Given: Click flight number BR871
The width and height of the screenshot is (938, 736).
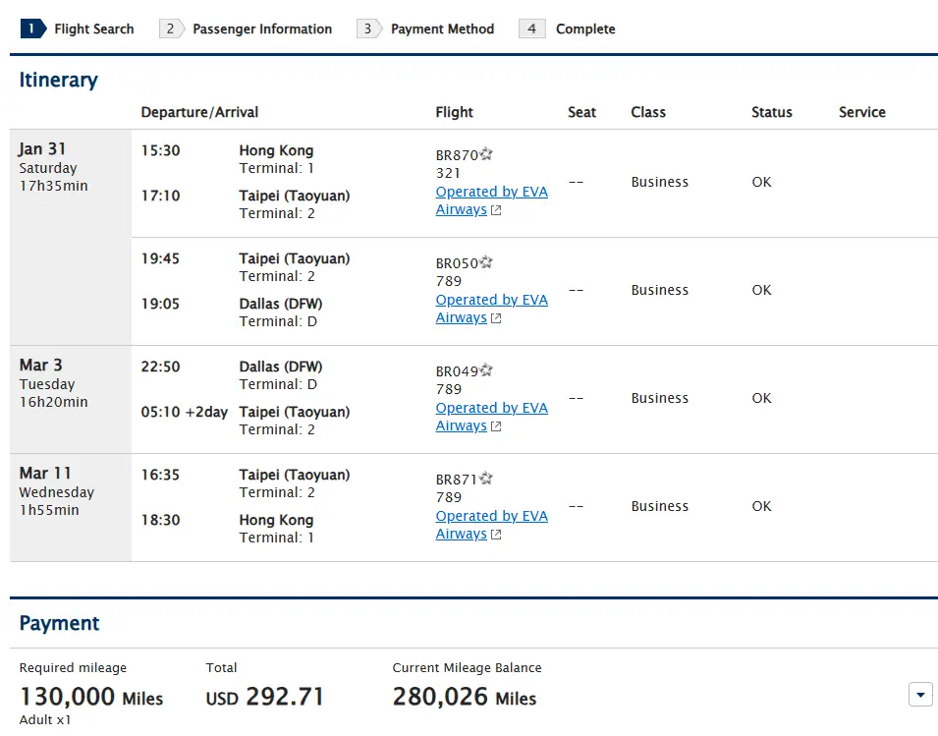Looking at the screenshot, I should [x=457, y=480].
